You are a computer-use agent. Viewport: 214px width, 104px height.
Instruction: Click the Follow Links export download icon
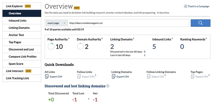pyautogui.click(x=79, y=77)
